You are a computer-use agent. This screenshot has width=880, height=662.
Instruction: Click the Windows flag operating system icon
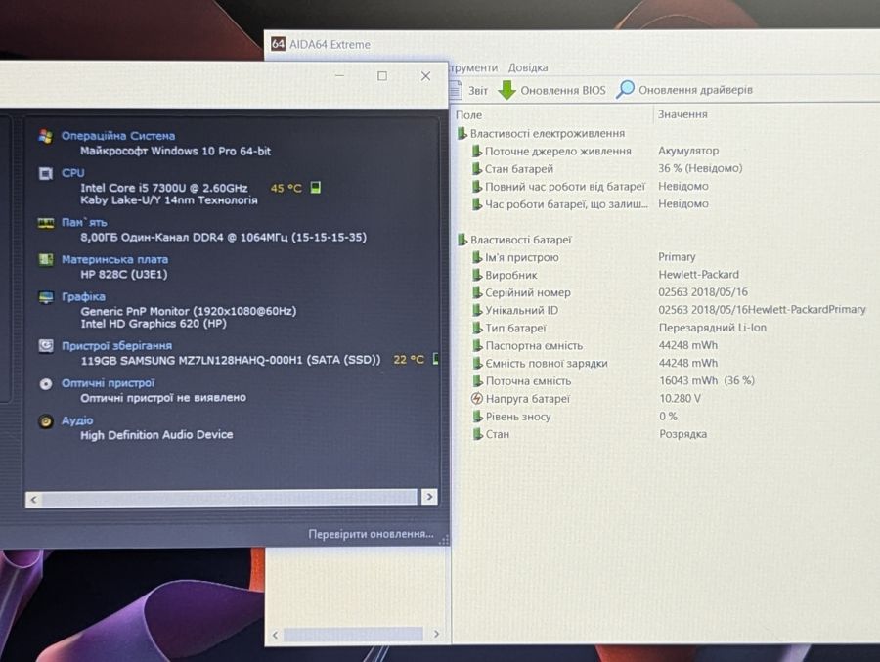coord(45,136)
